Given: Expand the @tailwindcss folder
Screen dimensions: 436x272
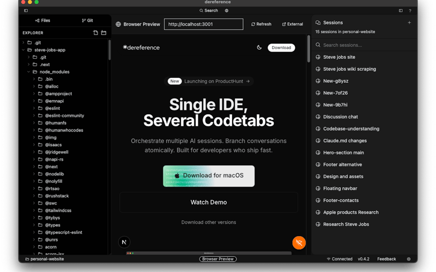Looking at the screenshot, I should point(34,211).
